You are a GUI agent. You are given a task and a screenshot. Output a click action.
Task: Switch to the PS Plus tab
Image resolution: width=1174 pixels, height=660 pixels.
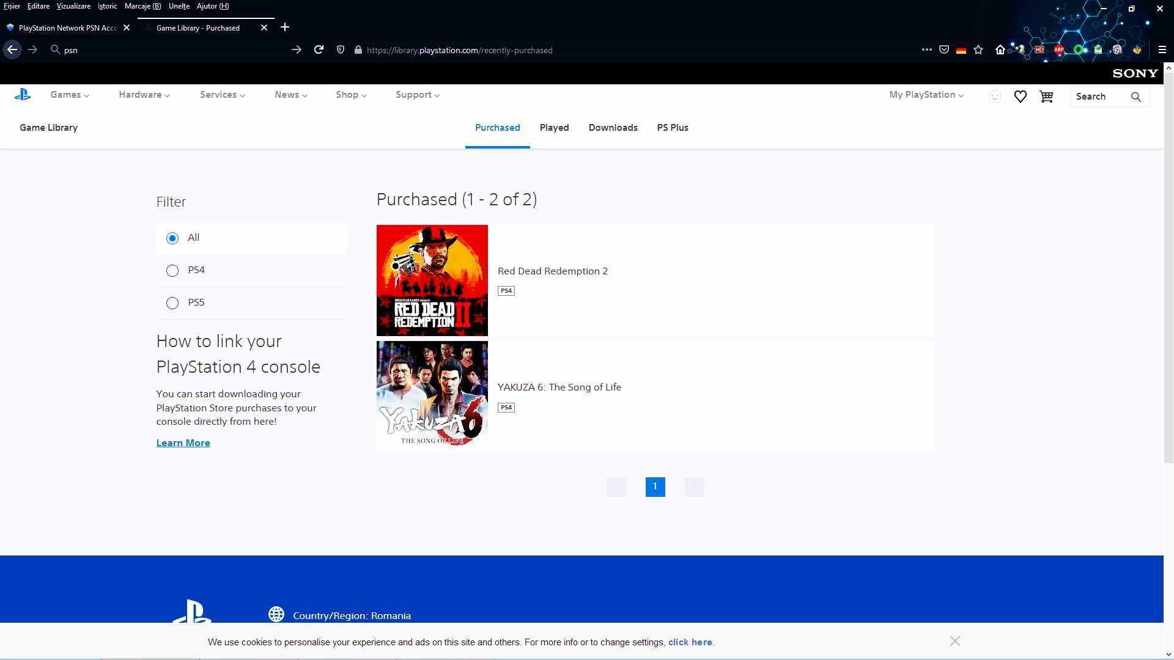(x=673, y=128)
